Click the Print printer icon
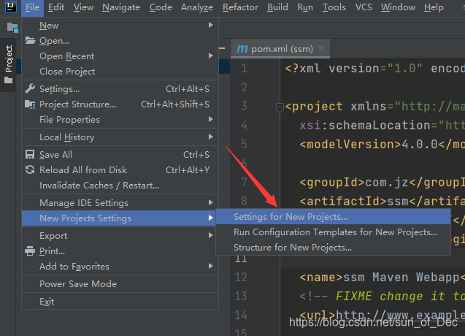This screenshot has height=336, width=465. click(30, 251)
